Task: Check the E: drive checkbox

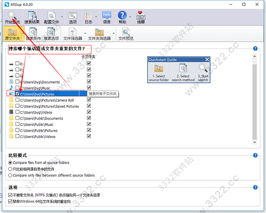Action: [x=17, y=63]
